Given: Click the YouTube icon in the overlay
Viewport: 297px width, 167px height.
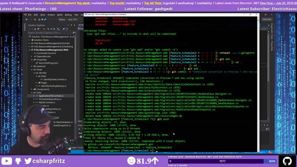Looking at the screenshot, I should 6,161.
